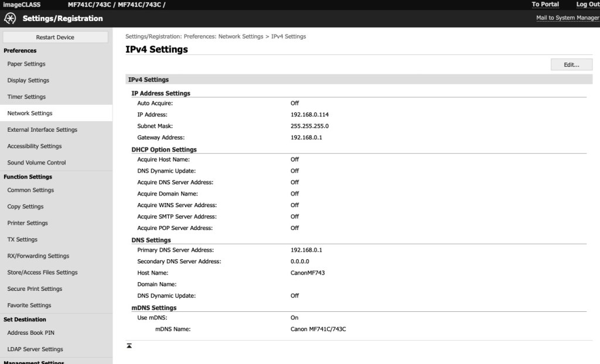
Task: Select Printer Settings in the sidebar
Action: click(x=28, y=223)
